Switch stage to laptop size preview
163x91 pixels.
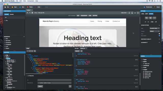135,13
